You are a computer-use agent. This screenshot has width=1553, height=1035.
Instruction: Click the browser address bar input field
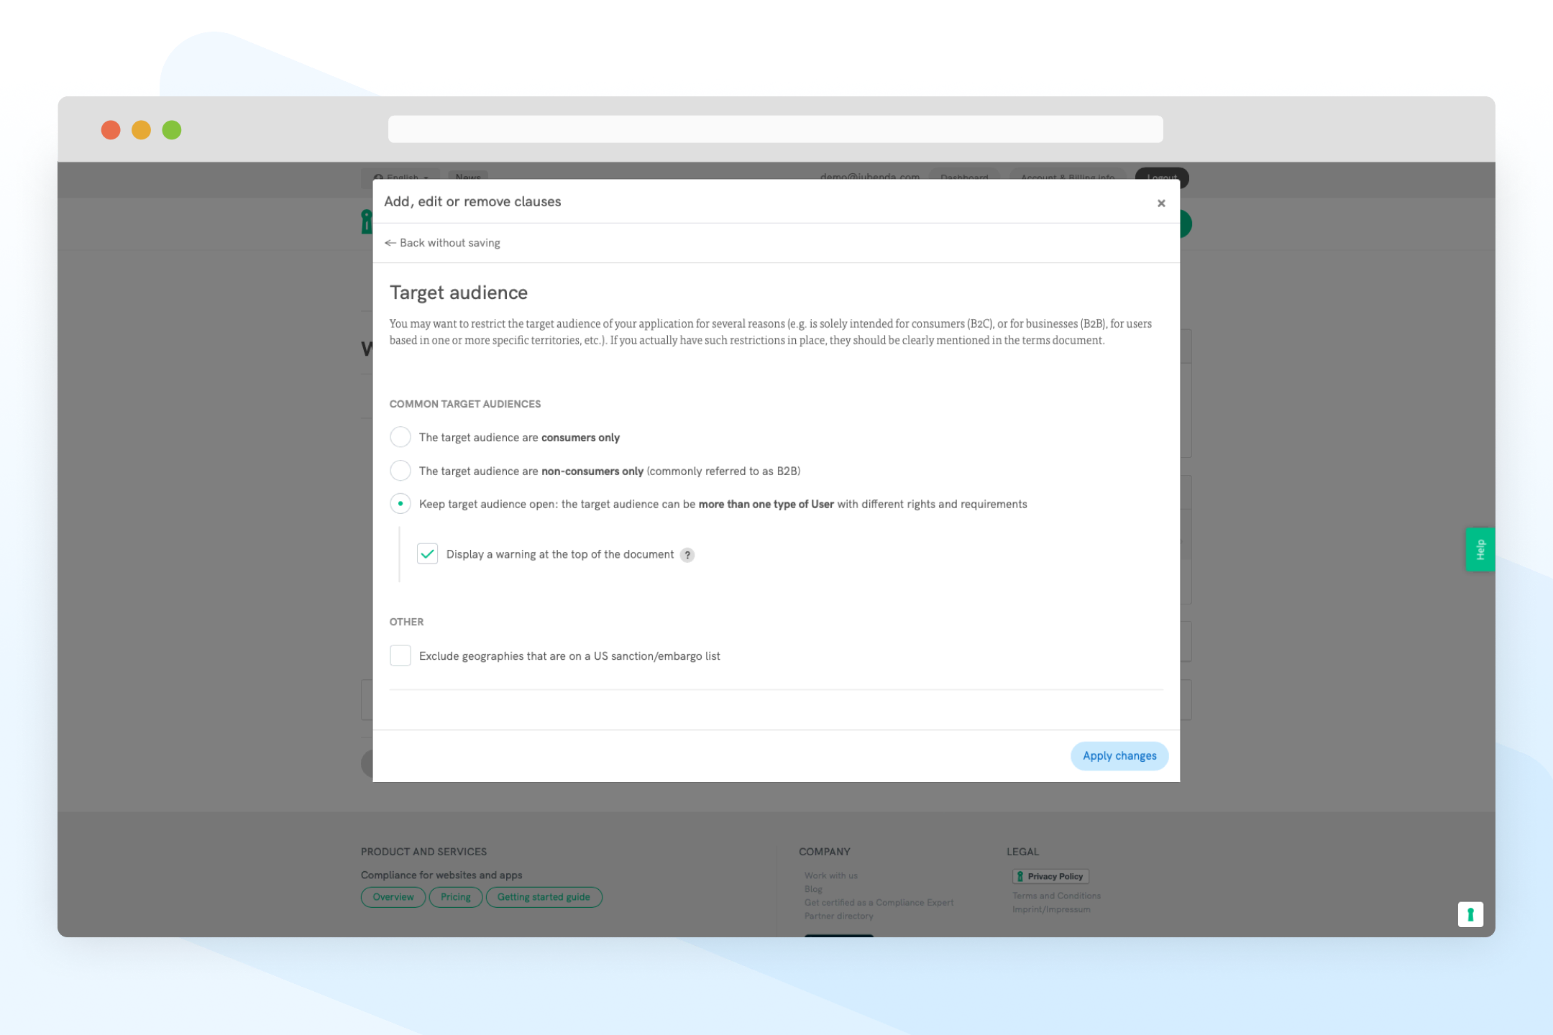point(776,129)
